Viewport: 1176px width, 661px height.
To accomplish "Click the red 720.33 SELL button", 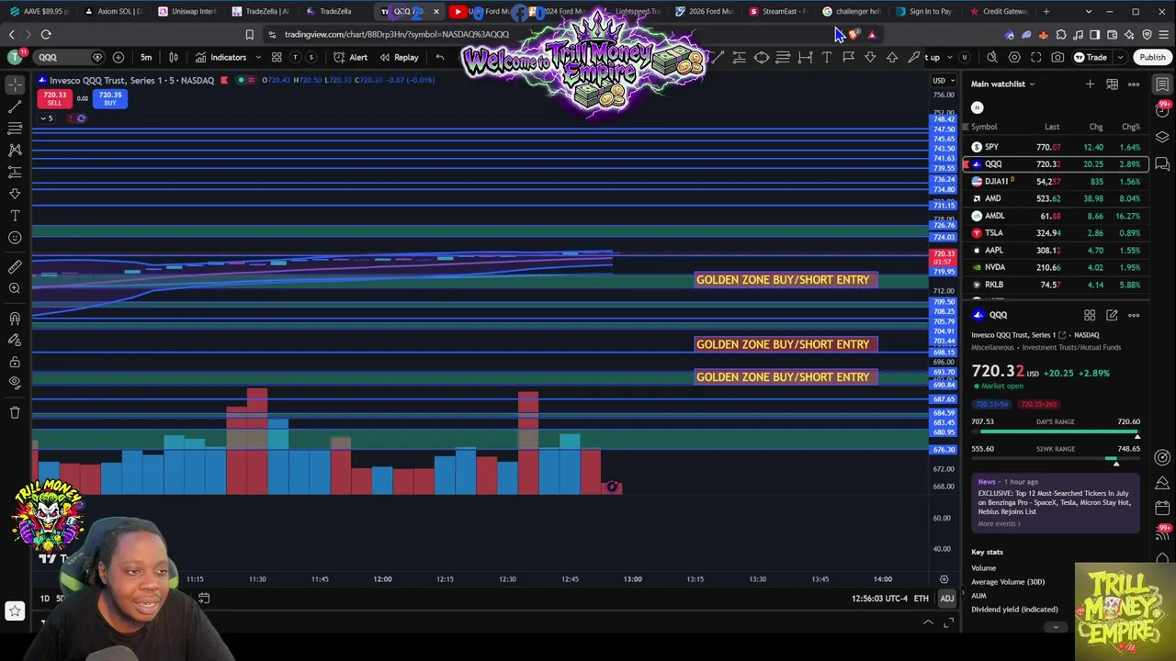I will pos(54,98).
